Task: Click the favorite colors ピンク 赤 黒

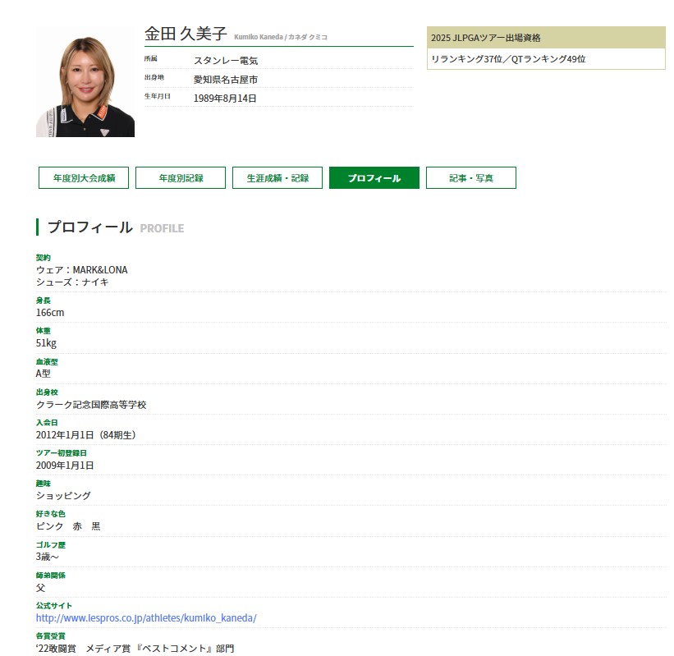Action: (x=68, y=526)
